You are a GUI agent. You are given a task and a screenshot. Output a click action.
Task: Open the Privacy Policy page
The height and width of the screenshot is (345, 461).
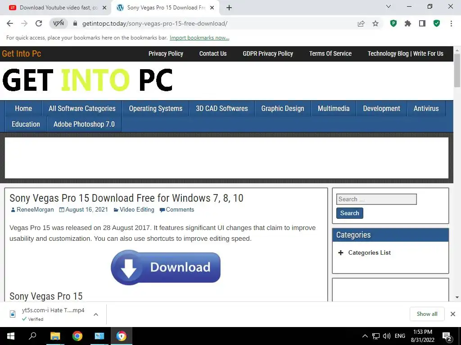[166, 54]
